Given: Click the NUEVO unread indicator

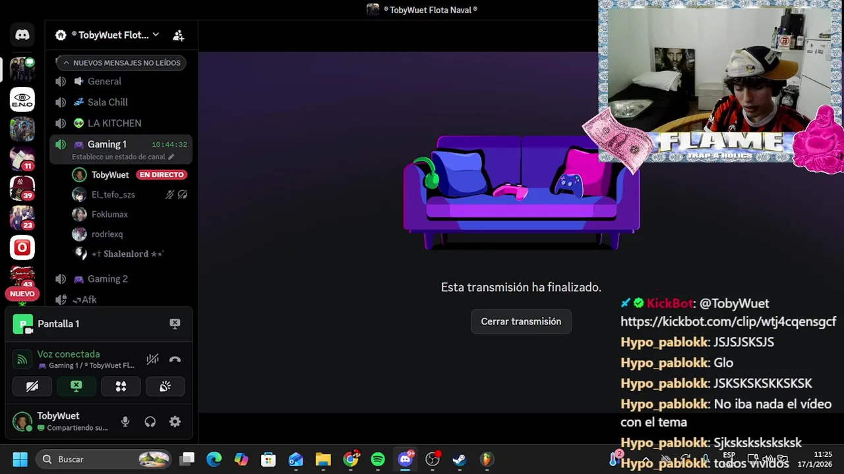Looking at the screenshot, I should pyautogui.click(x=22, y=294).
